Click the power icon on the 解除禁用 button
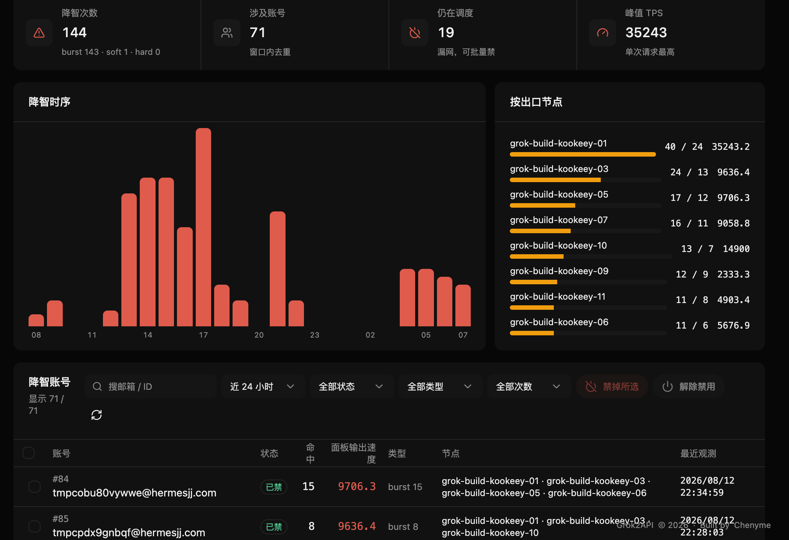This screenshot has width=789, height=540. [667, 386]
